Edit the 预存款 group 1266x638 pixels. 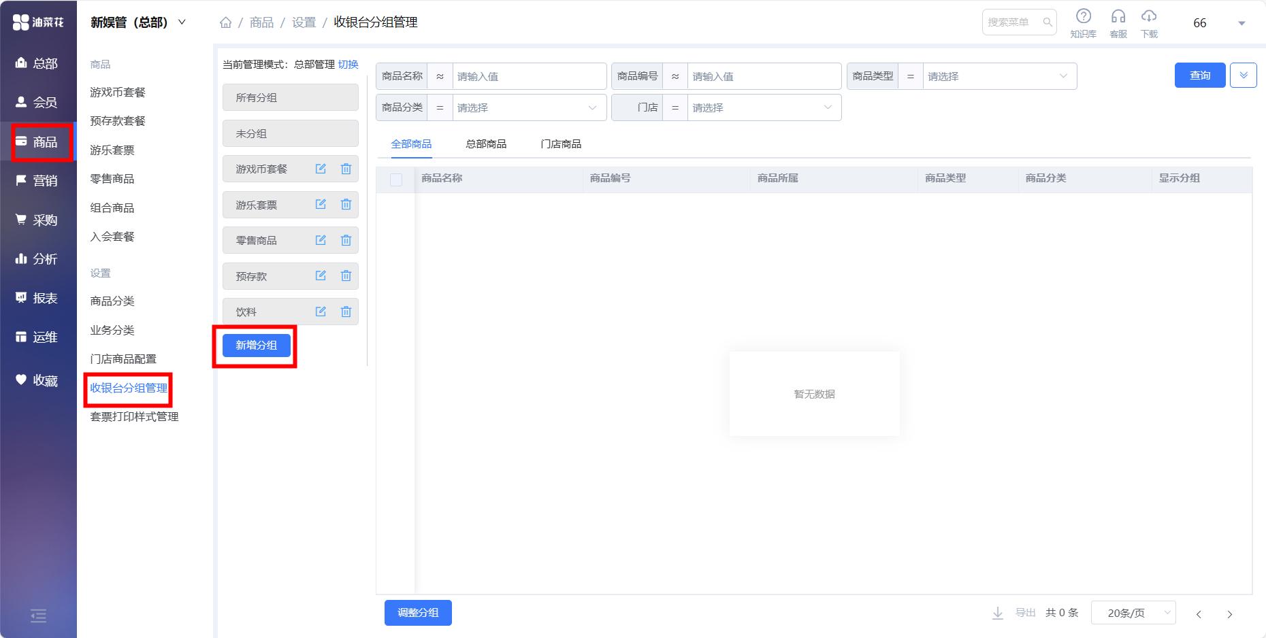(x=321, y=275)
